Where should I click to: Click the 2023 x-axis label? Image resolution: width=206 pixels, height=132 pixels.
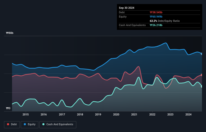coord(170,114)
